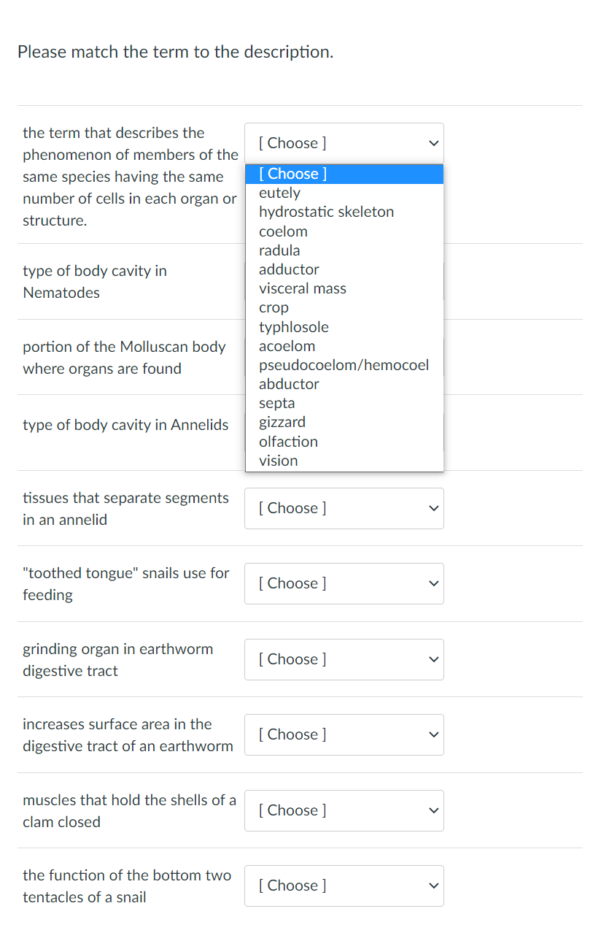This screenshot has width=601, height=941.
Task: Choose "radula" from the option list
Action: tap(280, 250)
